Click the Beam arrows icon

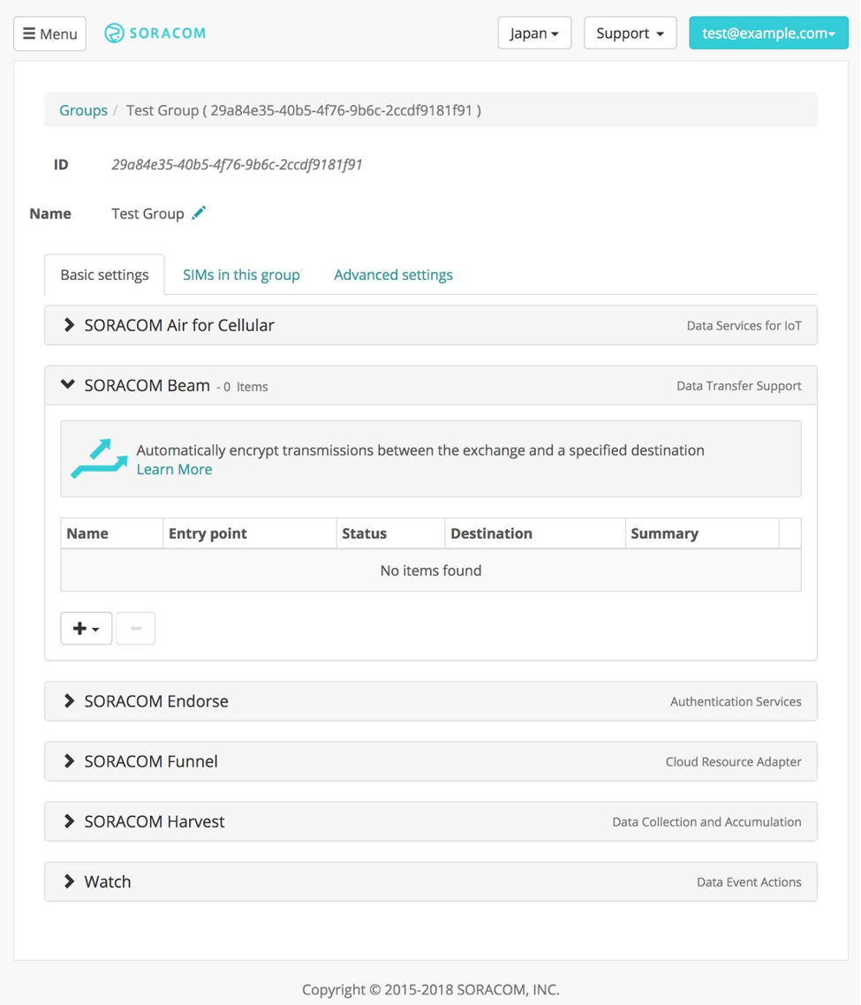tap(100, 459)
